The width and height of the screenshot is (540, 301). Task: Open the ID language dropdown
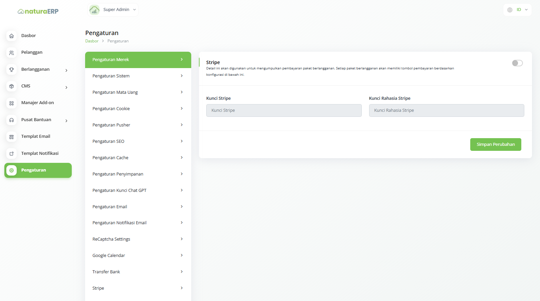[517, 10]
